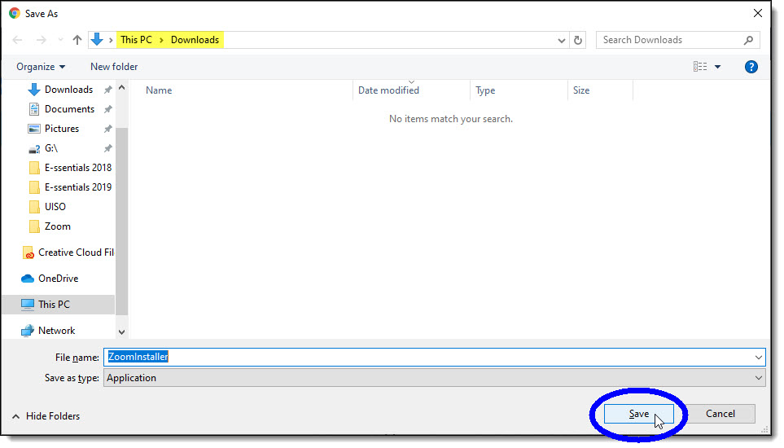
Task: Click the blue Downloads arrow icon in address bar
Action: pos(97,39)
